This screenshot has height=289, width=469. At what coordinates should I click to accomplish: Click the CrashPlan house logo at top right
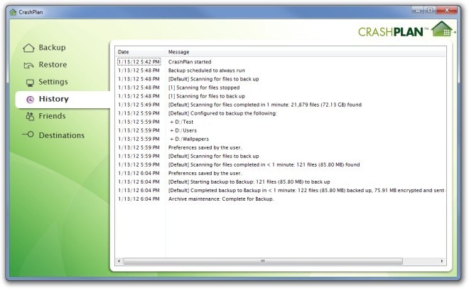[443, 29]
